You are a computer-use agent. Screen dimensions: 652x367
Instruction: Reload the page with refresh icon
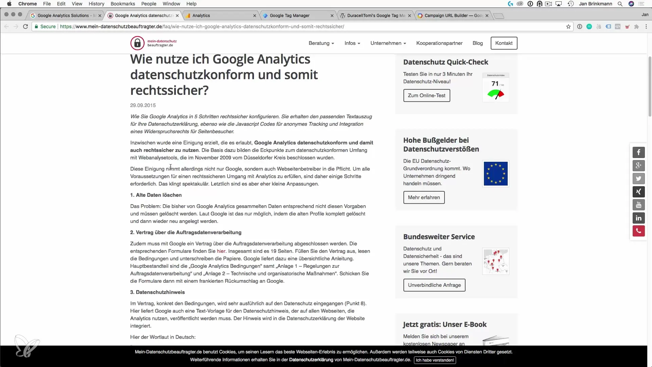coord(25,27)
